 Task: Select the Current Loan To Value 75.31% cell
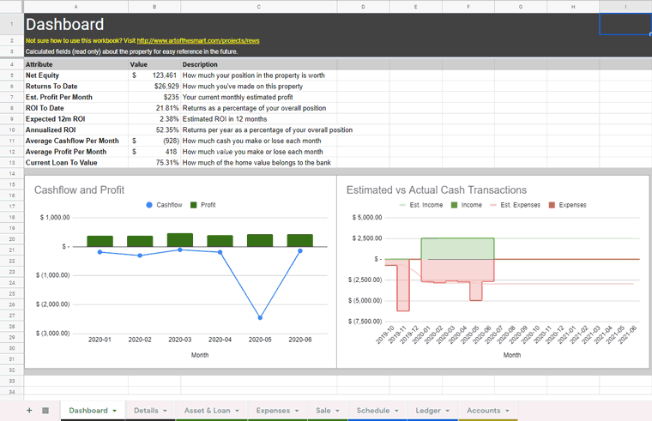click(154, 163)
